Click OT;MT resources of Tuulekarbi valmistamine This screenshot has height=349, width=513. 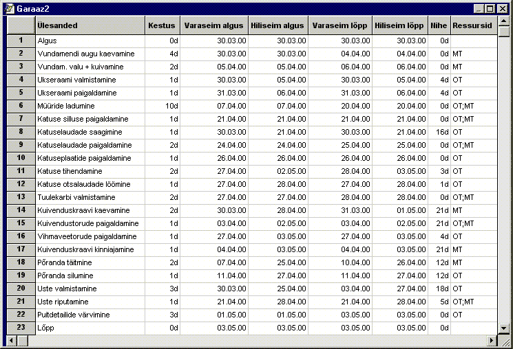[x=474, y=198]
